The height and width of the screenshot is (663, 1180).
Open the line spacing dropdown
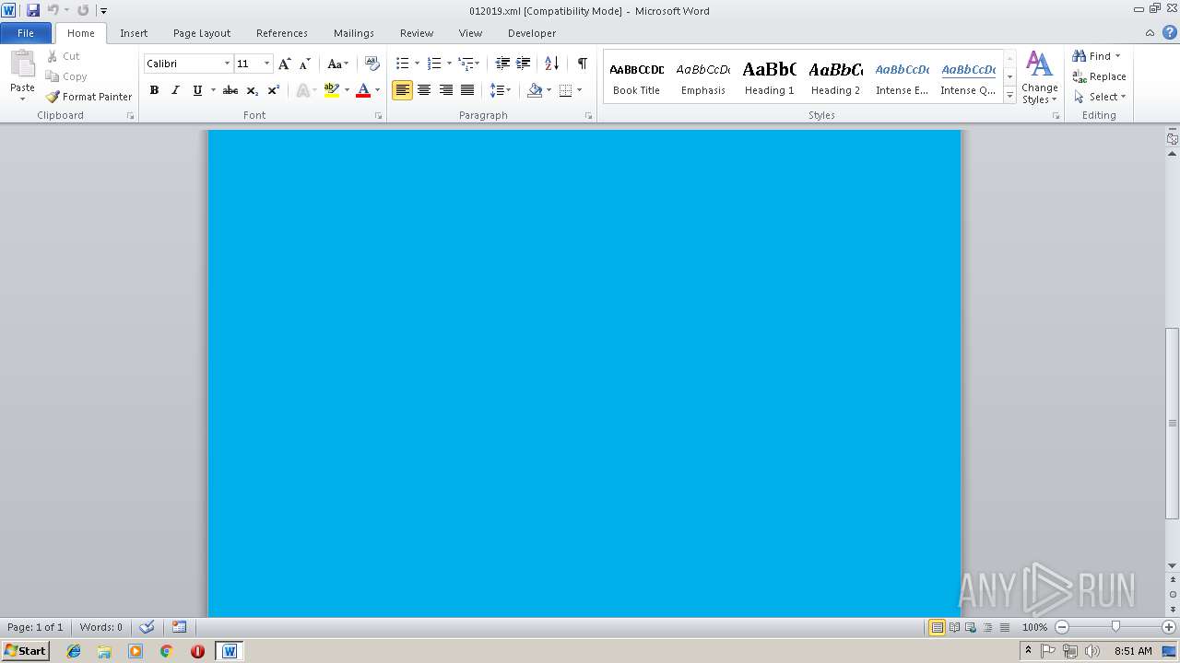click(x=500, y=90)
